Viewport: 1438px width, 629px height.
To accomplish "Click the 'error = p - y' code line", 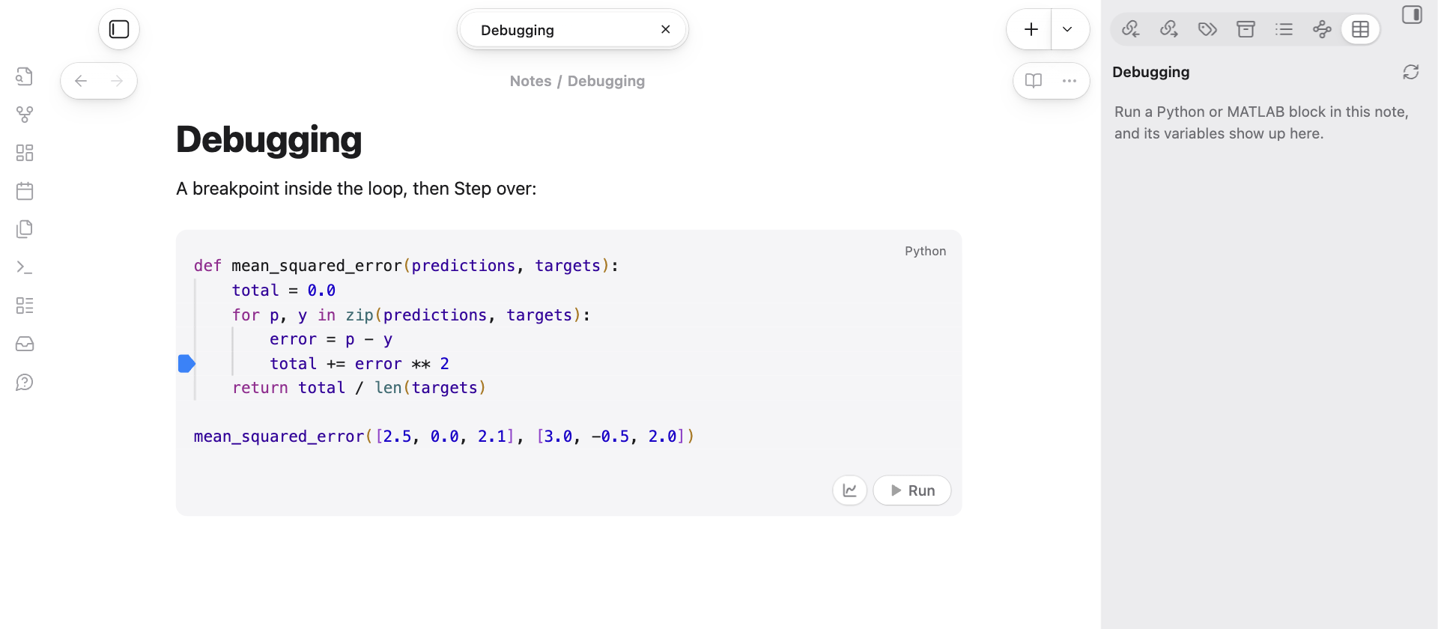I will point(331,339).
